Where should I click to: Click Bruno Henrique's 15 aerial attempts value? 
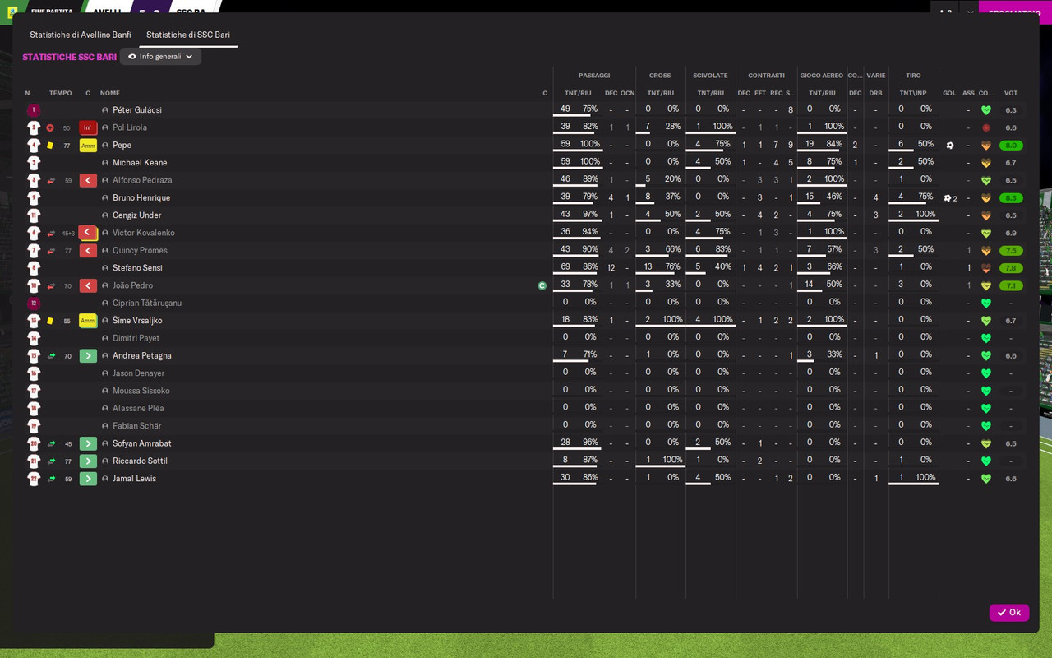pyautogui.click(x=810, y=197)
